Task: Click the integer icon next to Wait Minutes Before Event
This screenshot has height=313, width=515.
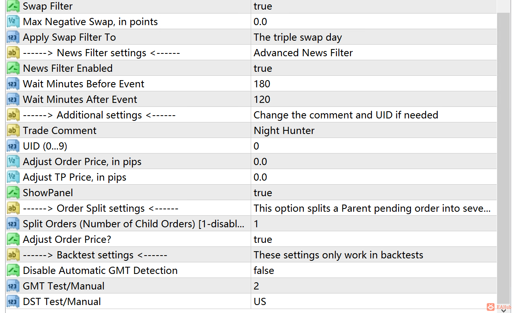Action: click(13, 84)
